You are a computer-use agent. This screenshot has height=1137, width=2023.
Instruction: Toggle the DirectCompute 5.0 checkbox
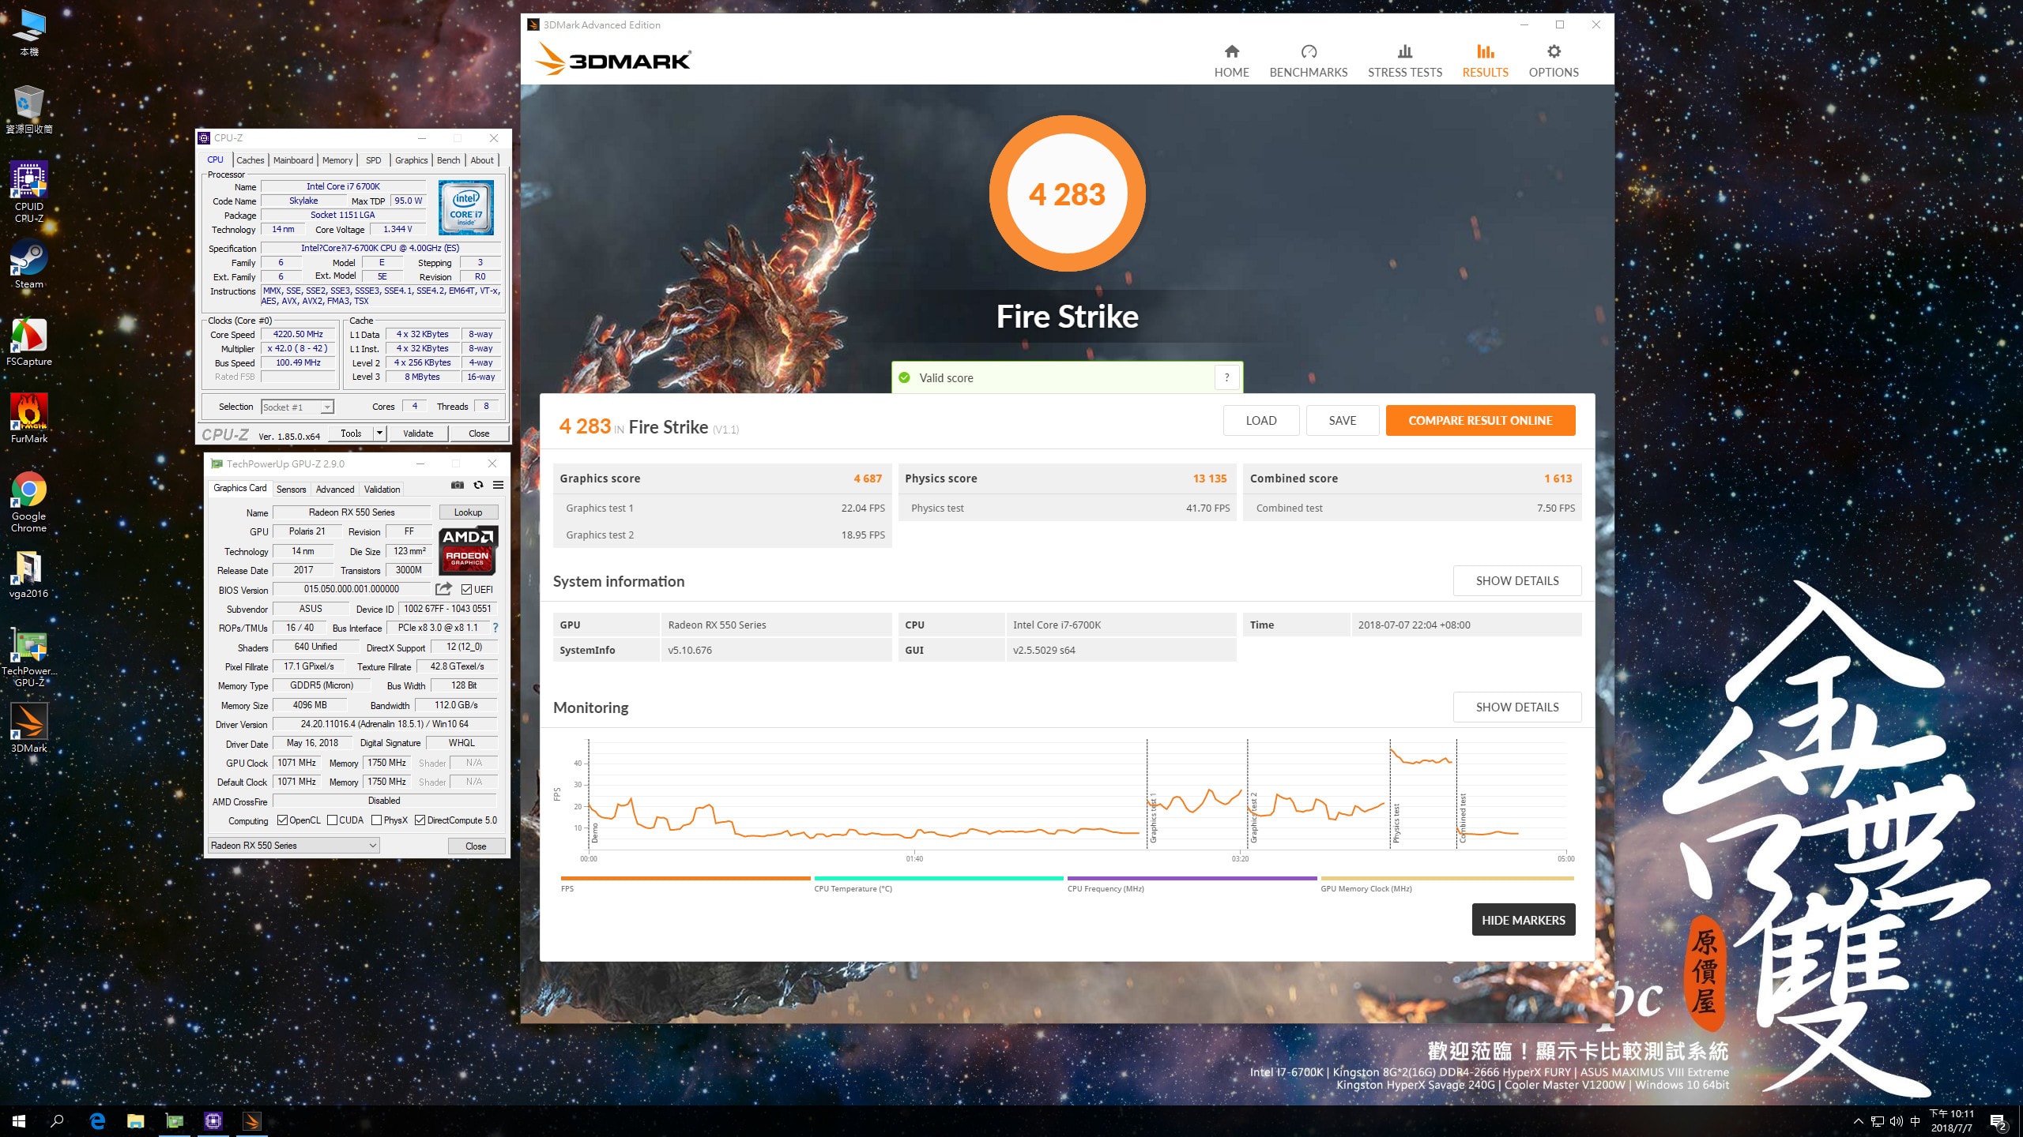click(x=420, y=820)
